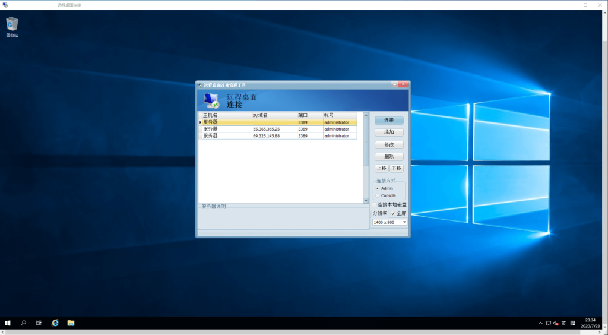Click the 连接 connect button
Screen dimensions: 608x335
click(x=389, y=121)
